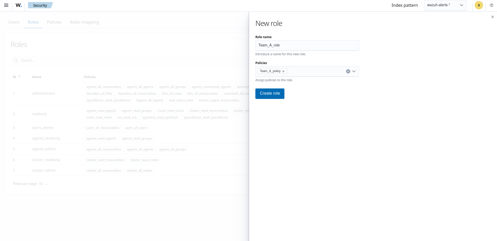
Task: Open the user avatar account menu
Action: [x=479, y=5]
